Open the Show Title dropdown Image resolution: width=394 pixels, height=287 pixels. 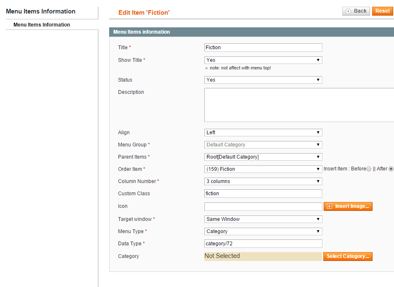[263, 60]
